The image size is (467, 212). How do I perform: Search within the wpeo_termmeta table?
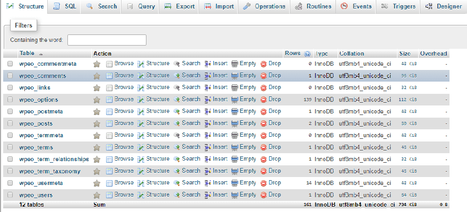pyautogui.click(x=187, y=135)
